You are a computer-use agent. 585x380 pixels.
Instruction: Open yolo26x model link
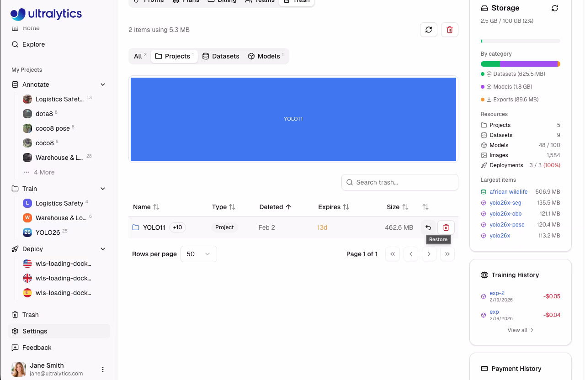(500, 236)
